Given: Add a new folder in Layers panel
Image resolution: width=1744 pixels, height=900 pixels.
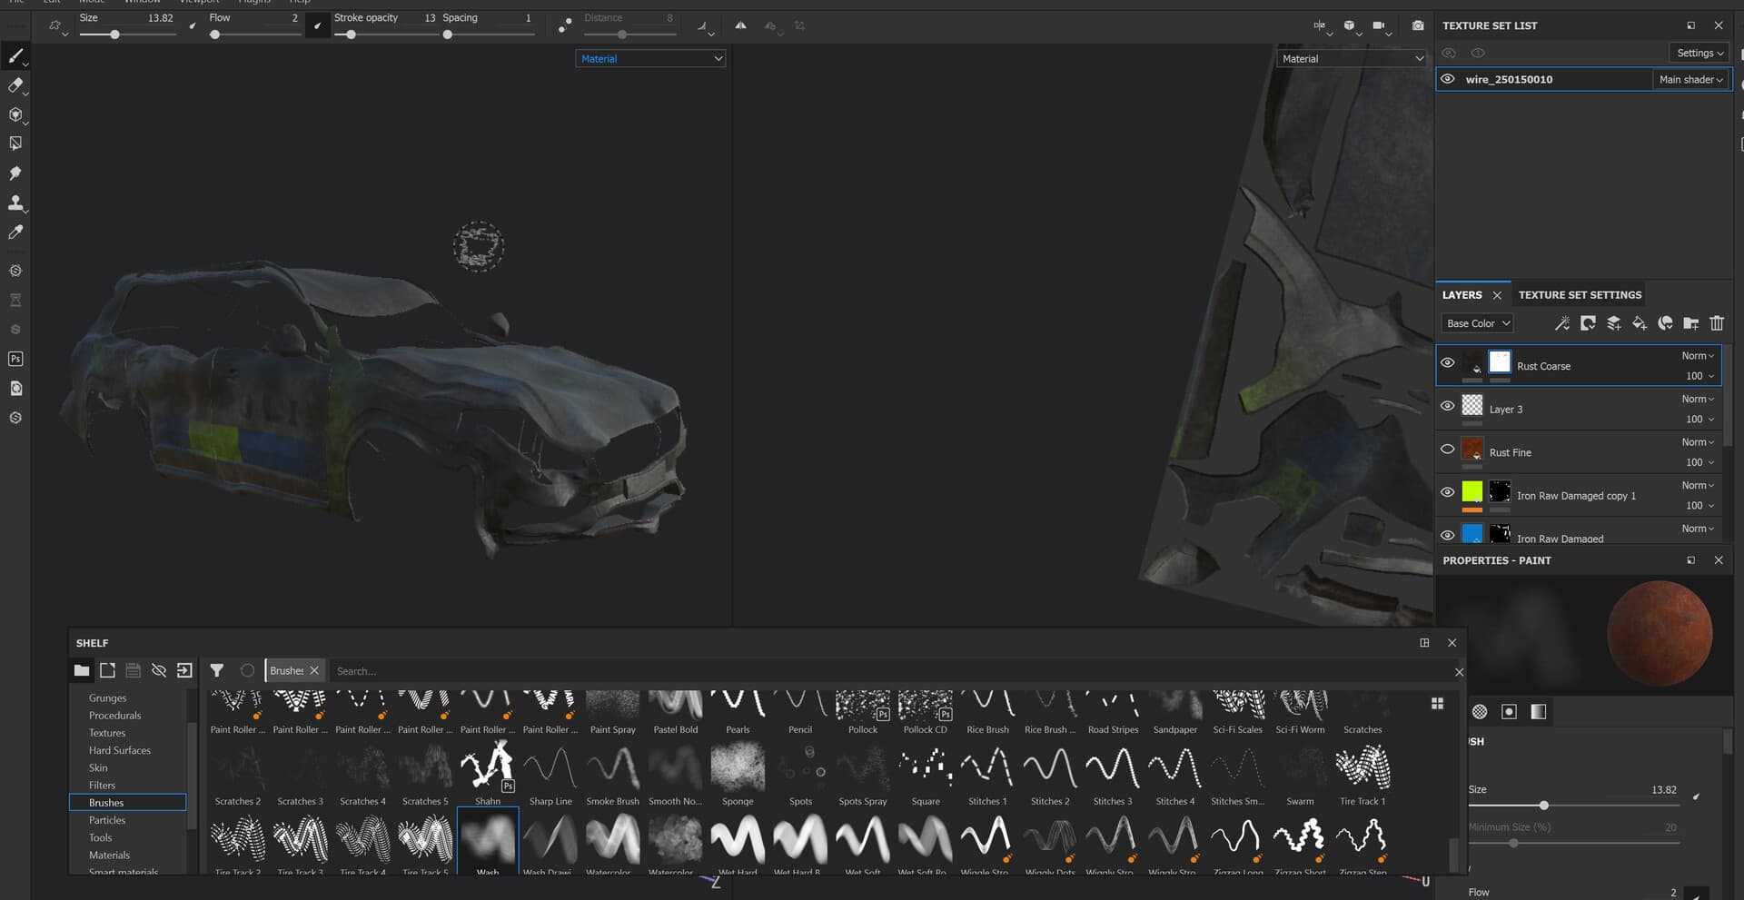Looking at the screenshot, I should coord(1690,323).
